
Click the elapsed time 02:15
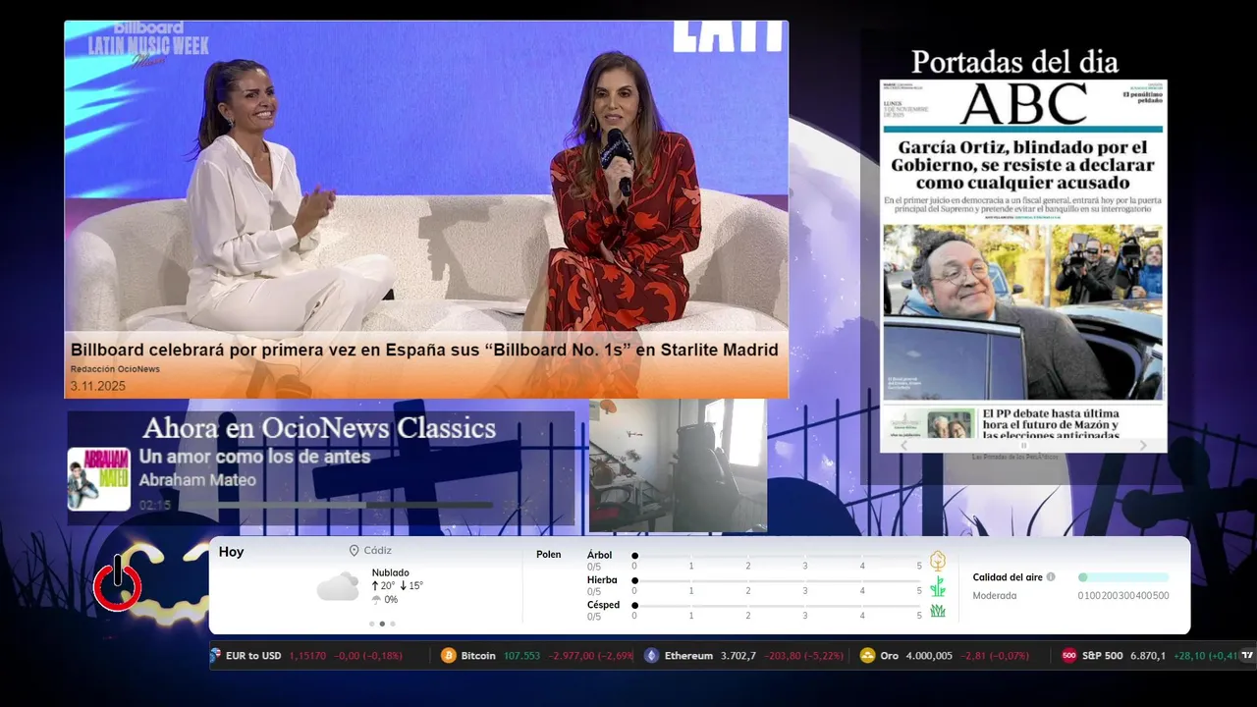pos(155,505)
